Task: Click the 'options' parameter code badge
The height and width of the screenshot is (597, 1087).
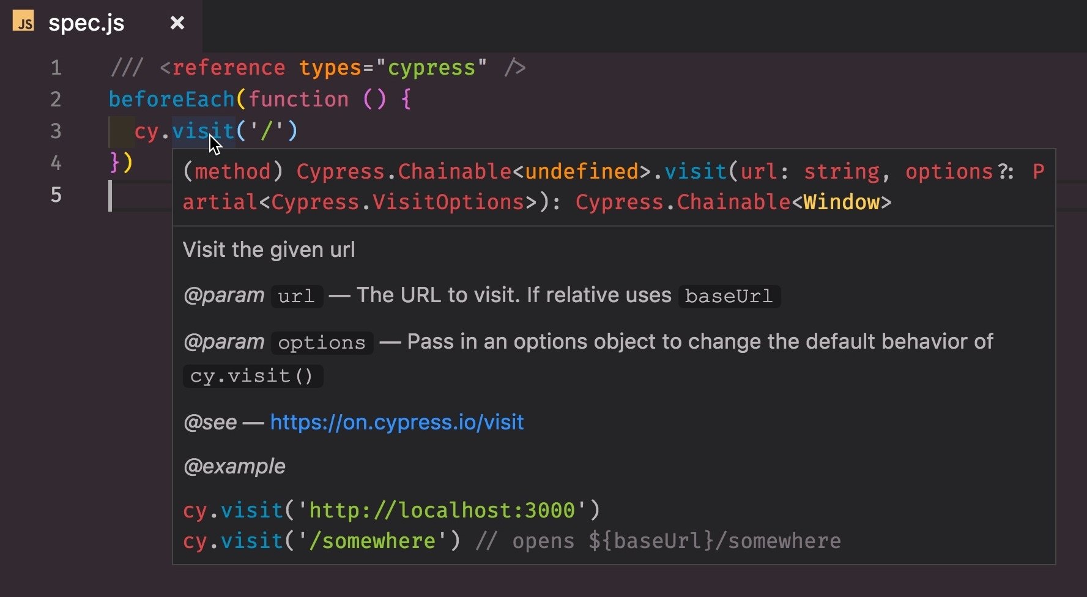Action: [322, 343]
